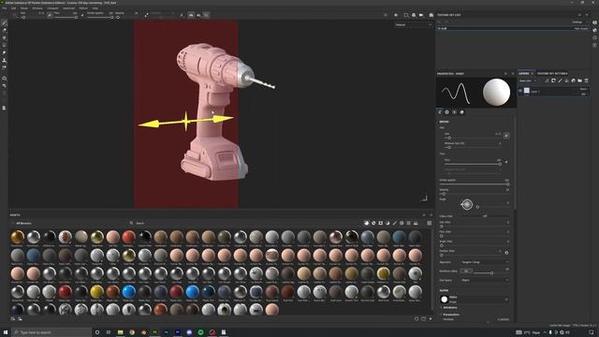Select the Projection tool
This screenshot has width=599, height=337.
(x=4, y=37)
